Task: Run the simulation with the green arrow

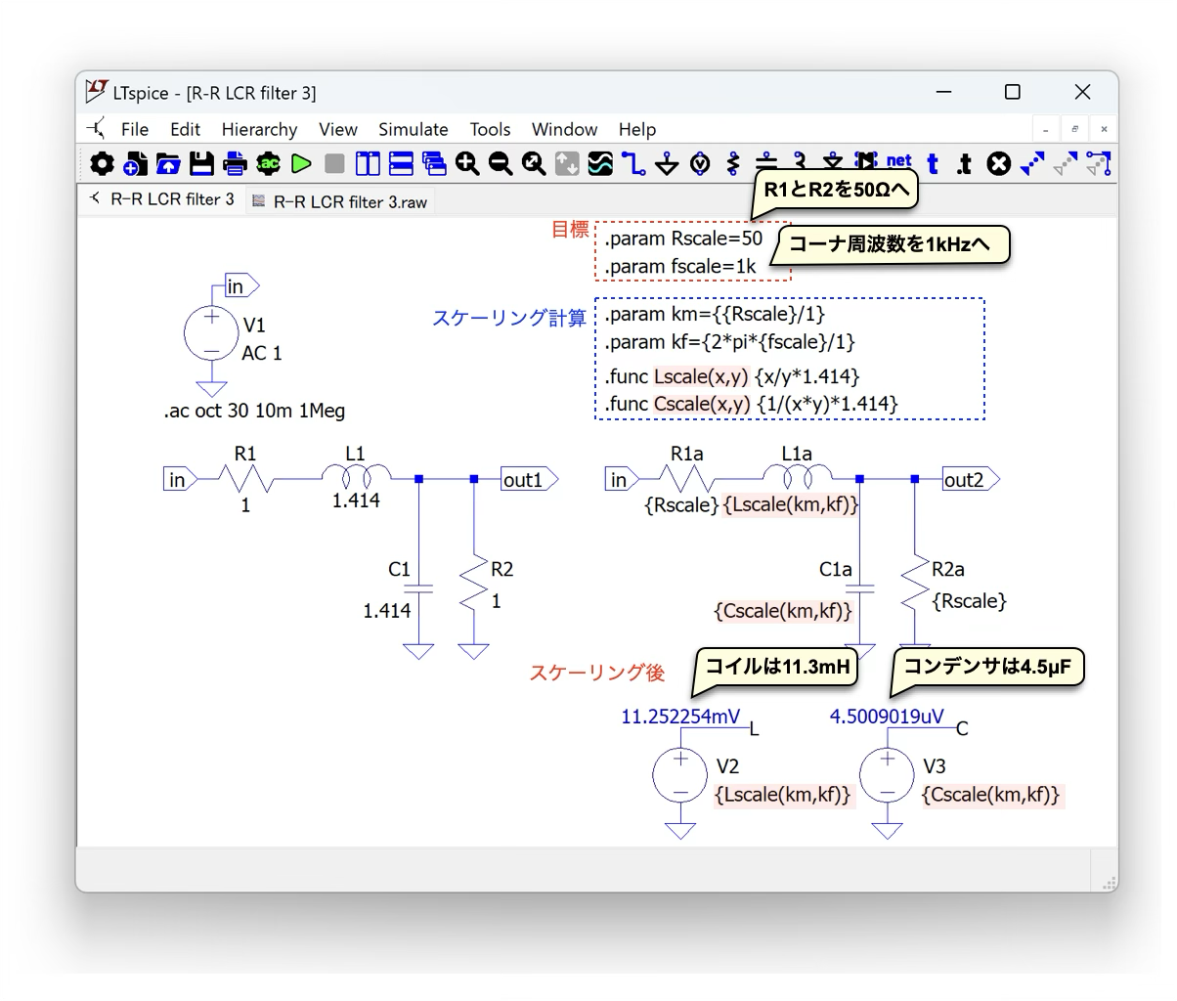Action: [x=301, y=164]
